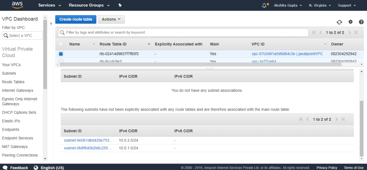Open the Resource Groups dropdown
This screenshot has height=170, width=367.
pyautogui.click(x=89, y=5)
